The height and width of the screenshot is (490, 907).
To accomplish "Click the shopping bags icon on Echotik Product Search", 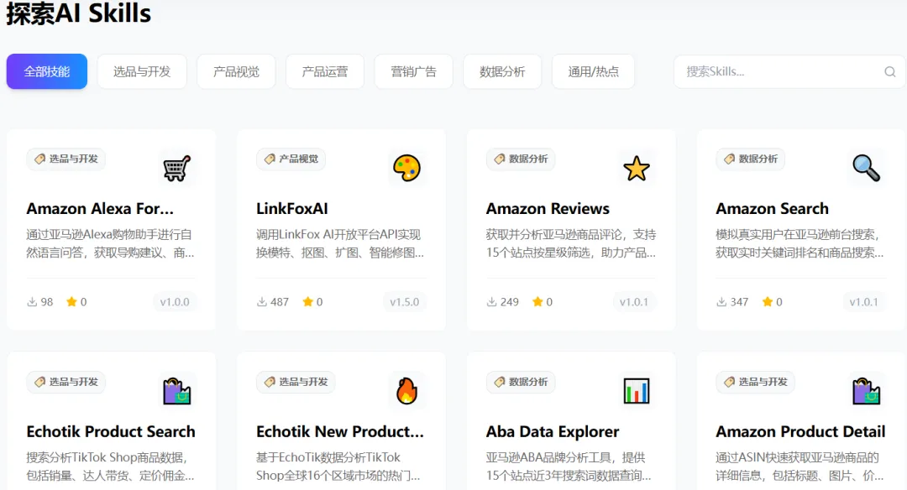I will pyautogui.click(x=176, y=391).
